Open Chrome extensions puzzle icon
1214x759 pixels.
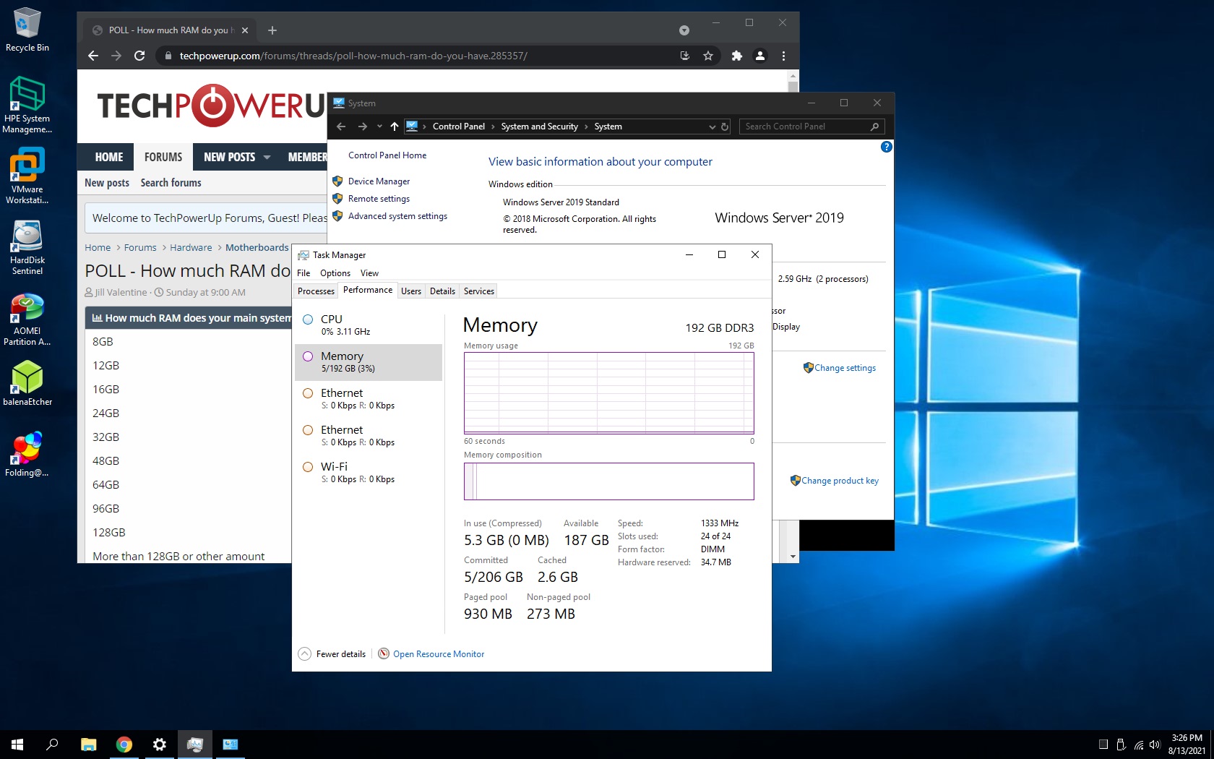736,56
